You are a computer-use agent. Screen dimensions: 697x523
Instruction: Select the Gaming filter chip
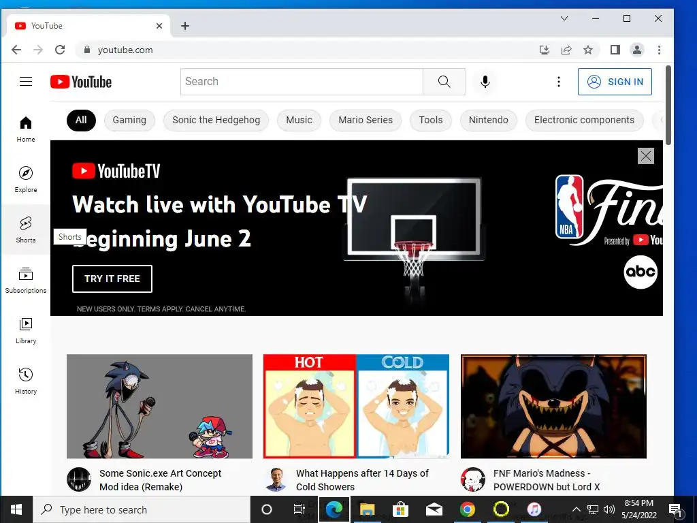click(129, 120)
